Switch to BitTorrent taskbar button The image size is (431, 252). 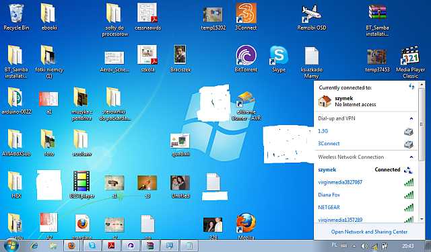pyautogui.click(x=131, y=246)
